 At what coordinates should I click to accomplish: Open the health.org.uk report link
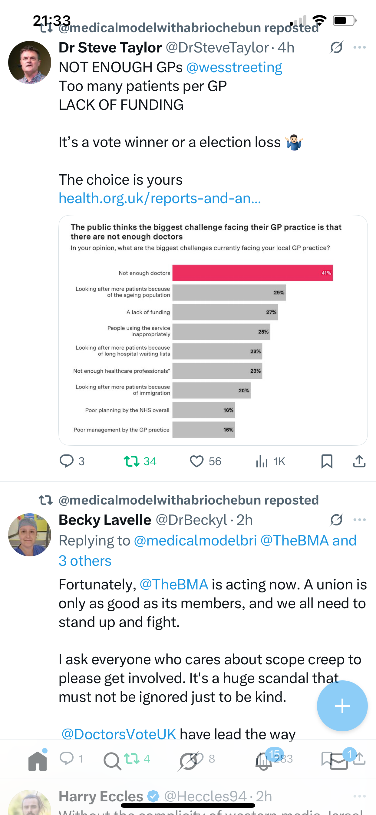[x=160, y=198]
